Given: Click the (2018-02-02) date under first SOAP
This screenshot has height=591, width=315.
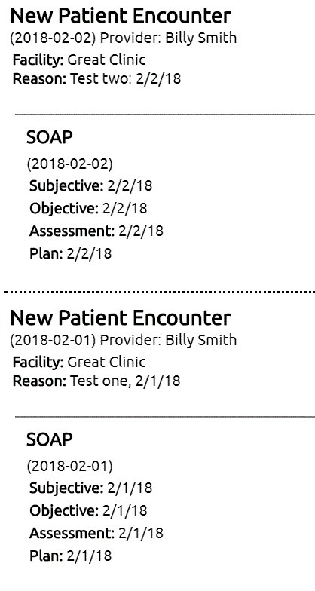Looking at the screenshot, I should 69,164.
